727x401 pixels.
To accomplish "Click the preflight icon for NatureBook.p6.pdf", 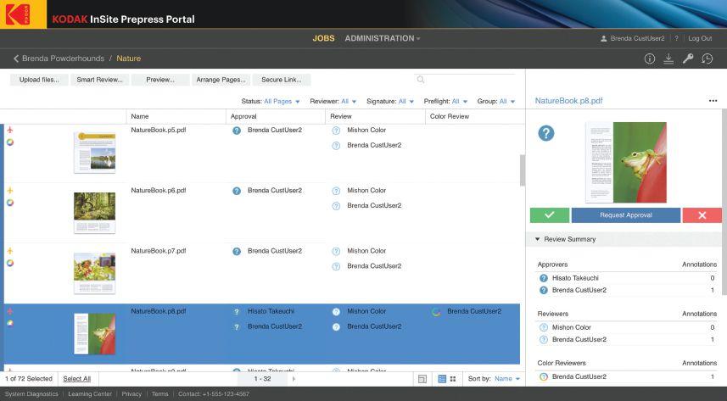I will (9, 191).
